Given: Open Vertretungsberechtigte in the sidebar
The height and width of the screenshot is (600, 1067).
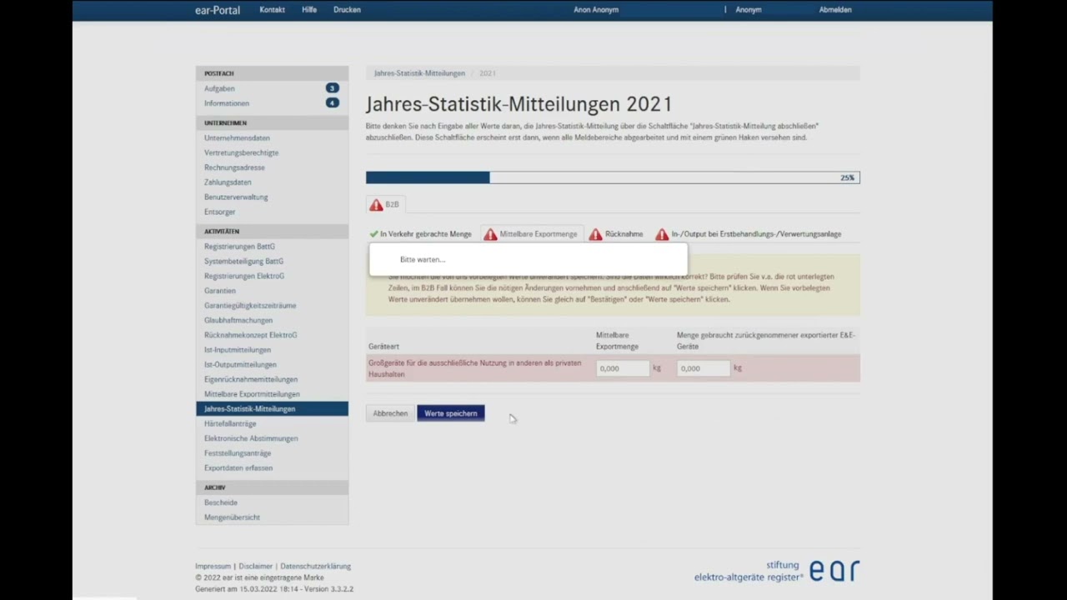Looking at the screenshot, I should click(x=242, y=153).
